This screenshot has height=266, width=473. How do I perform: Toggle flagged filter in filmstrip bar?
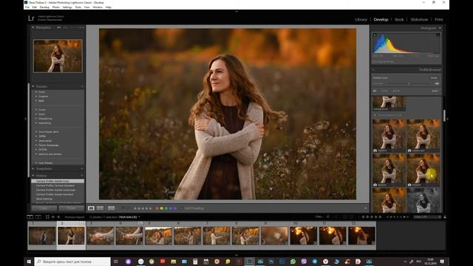coord(328,216)
